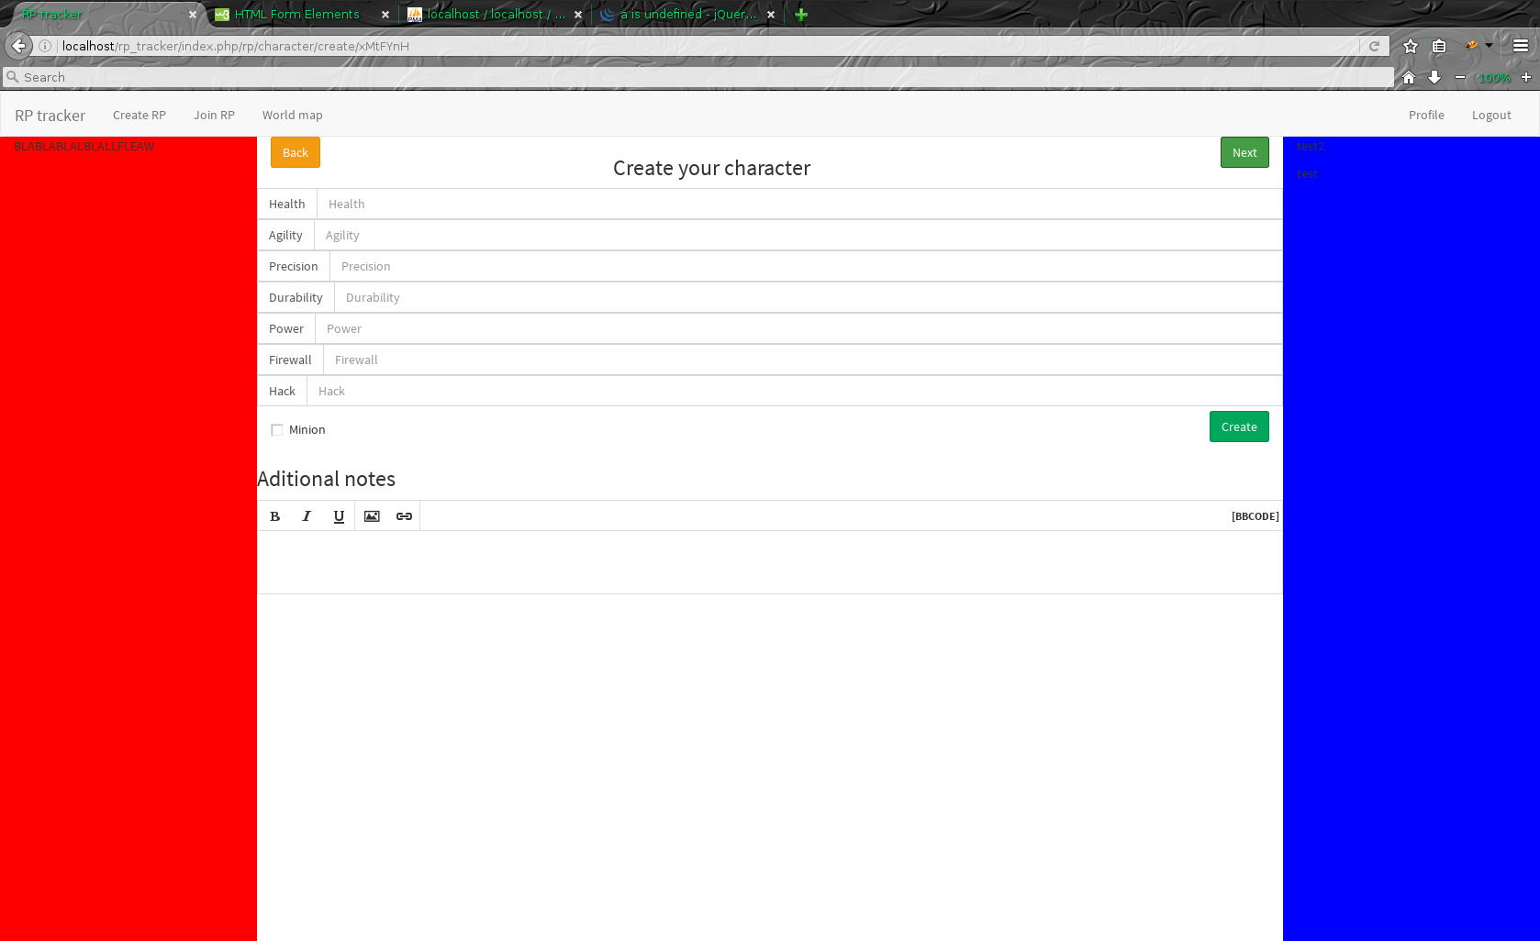Open the browser hamburger menu
Image resolution: width=1540 pixels, height=941 pixels.
pos(1521,46)
